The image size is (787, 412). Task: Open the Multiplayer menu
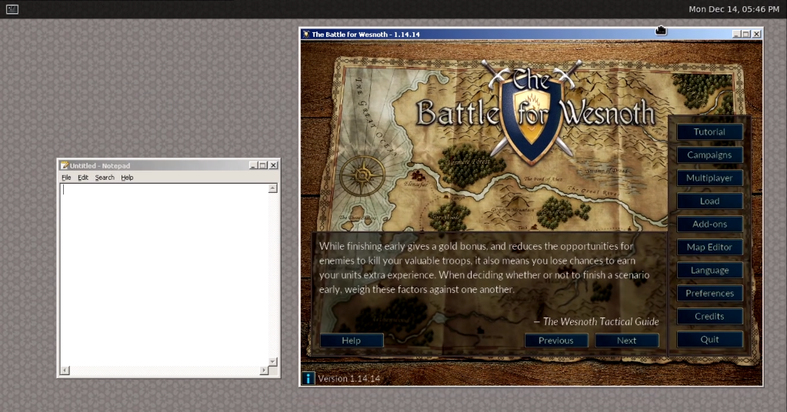709,178
